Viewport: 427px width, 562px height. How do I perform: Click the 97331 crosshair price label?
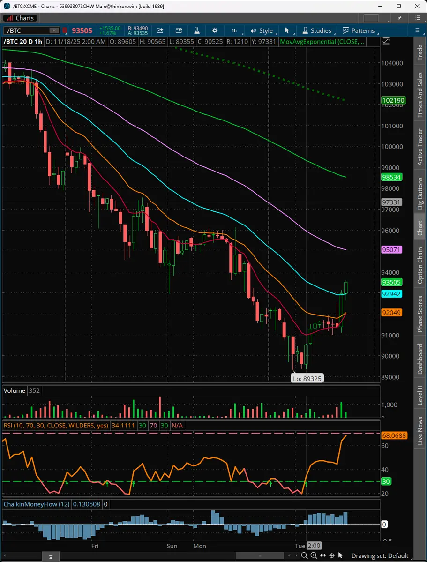point(391,202)
